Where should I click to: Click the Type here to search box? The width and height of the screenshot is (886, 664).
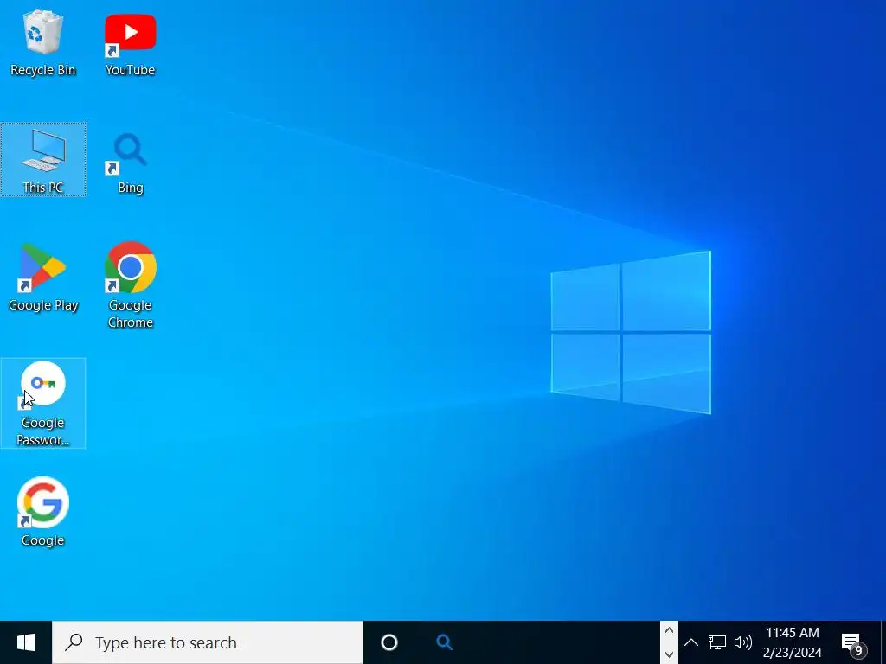pos(208,642)
